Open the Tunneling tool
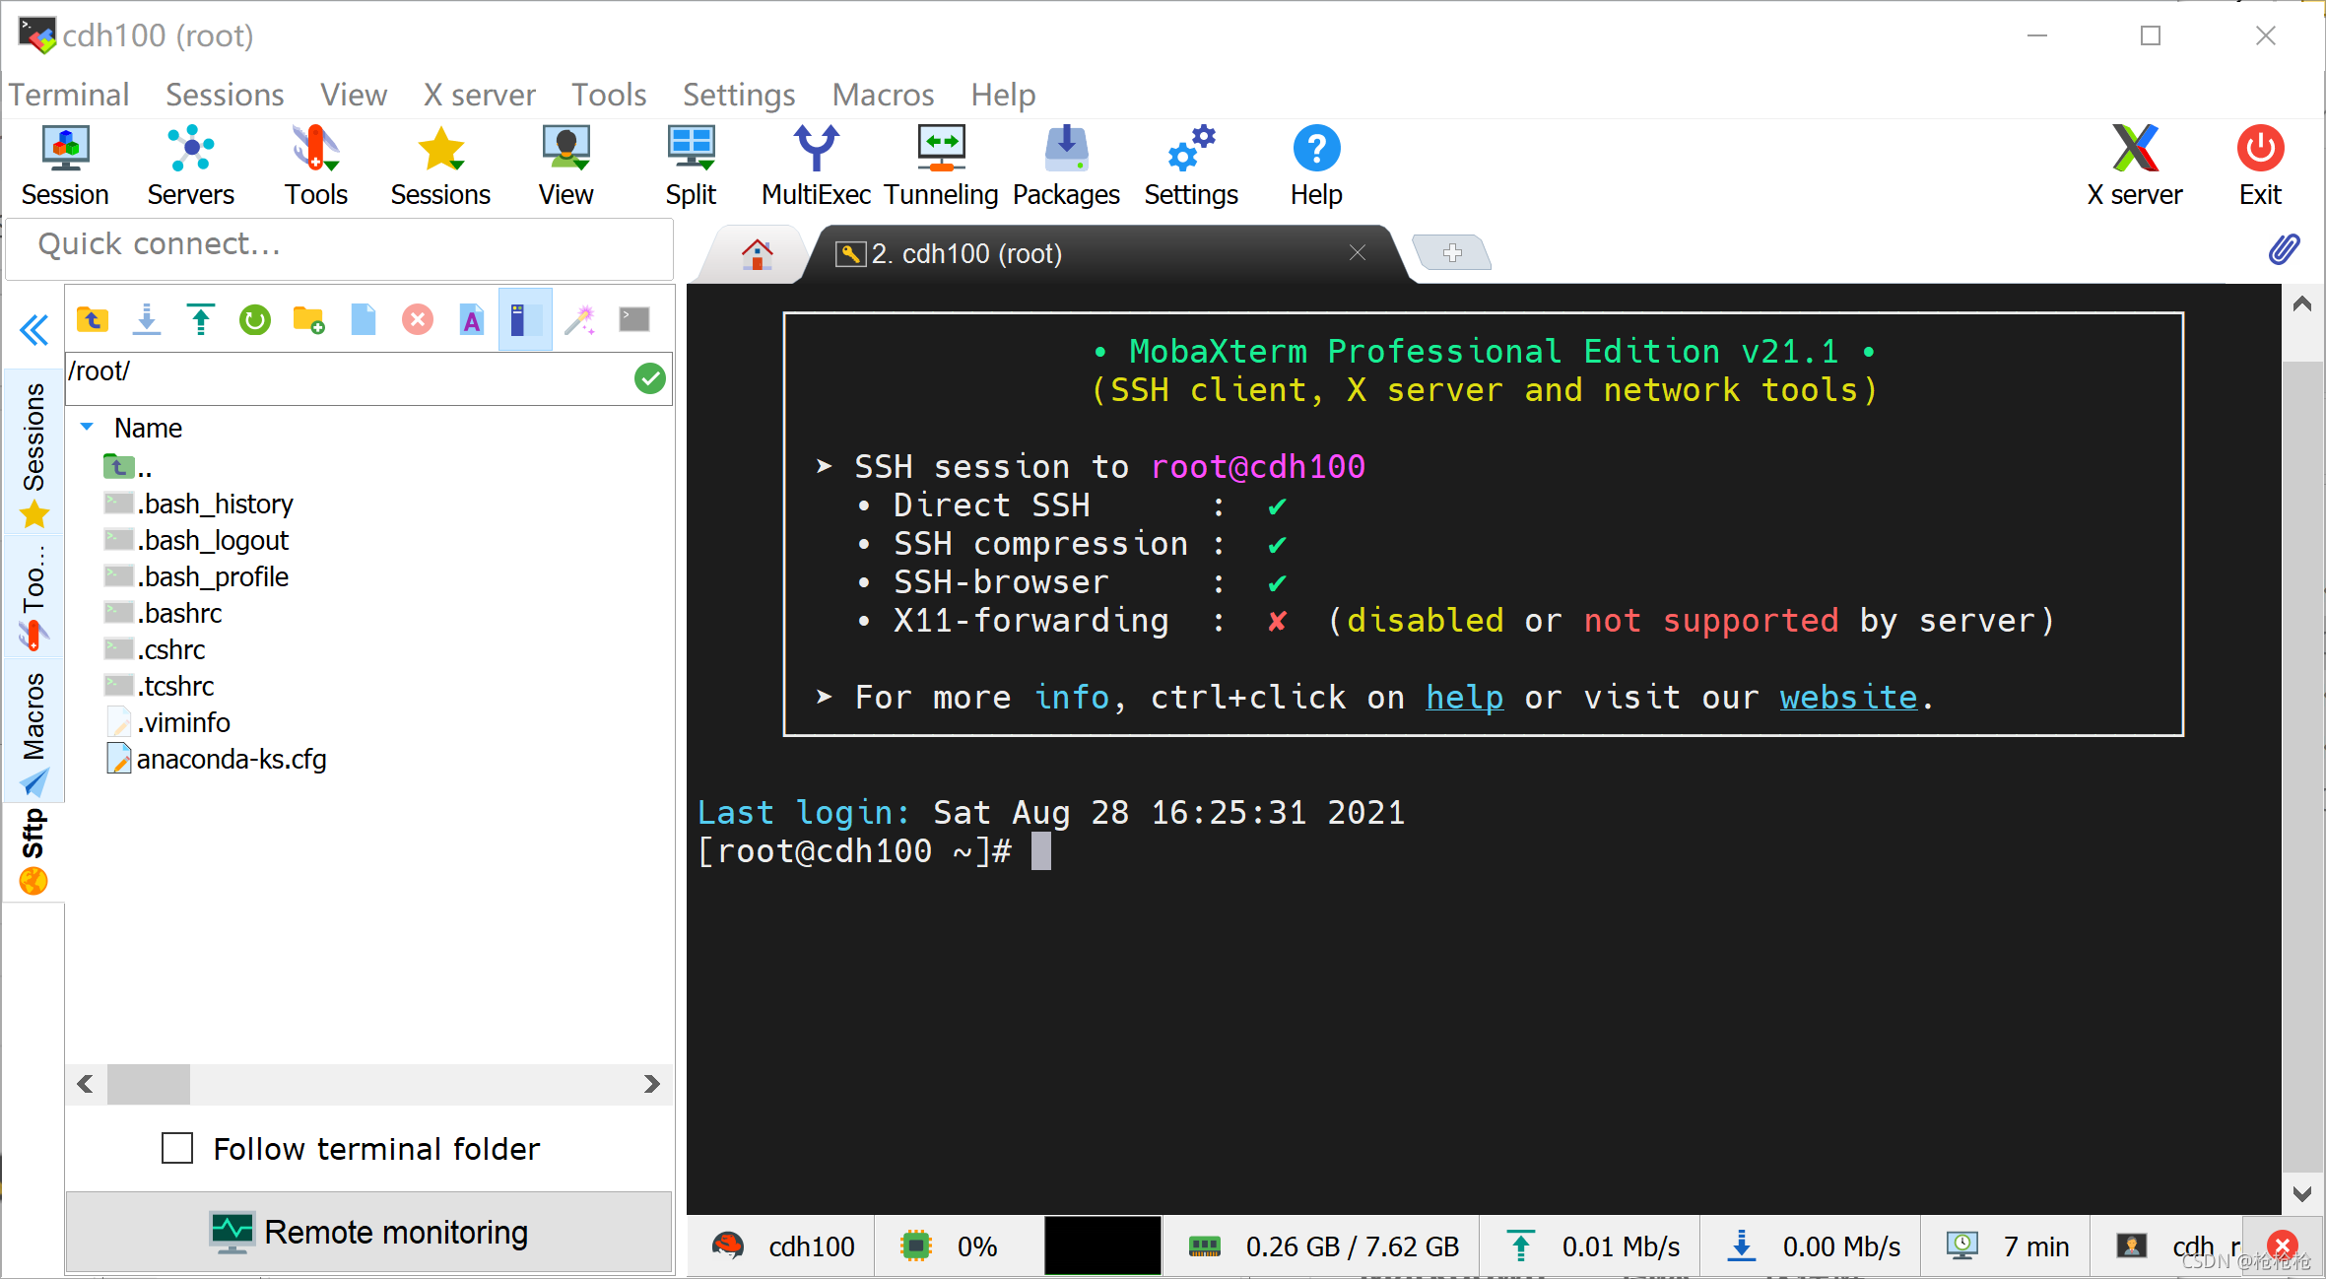Viewport: 2326px width, 1279px height. 941,165
